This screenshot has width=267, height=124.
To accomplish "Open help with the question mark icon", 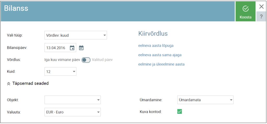I will click(261, 17).
